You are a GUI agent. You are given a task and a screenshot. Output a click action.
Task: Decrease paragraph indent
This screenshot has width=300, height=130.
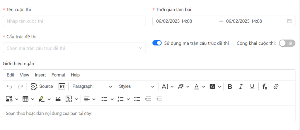click(159, 99)
